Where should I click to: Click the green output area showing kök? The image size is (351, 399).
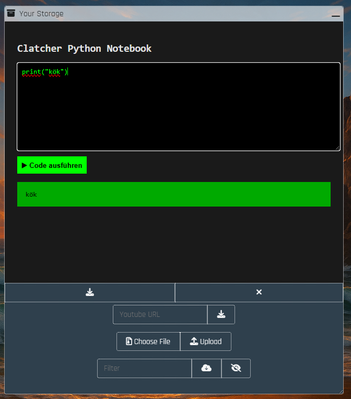click(x=174, y=195)
